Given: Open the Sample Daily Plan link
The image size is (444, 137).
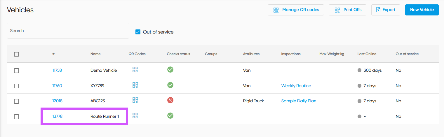Looking at the screenshot, I should tap(299, 101).
